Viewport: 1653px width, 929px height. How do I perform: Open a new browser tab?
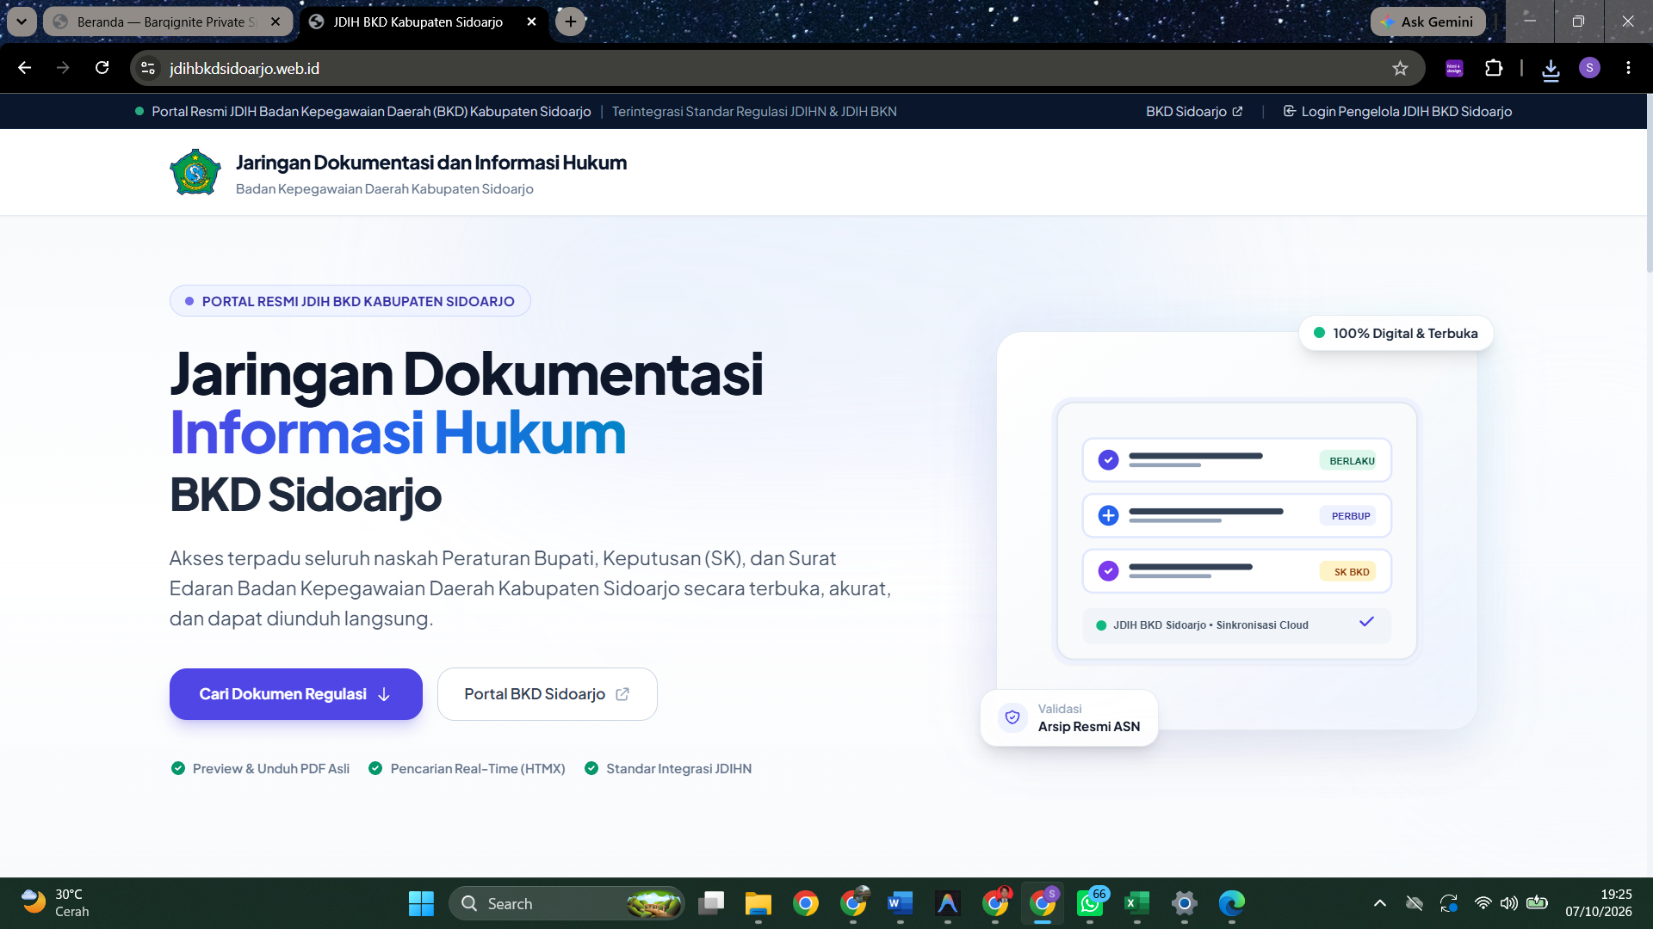point(571,22)
